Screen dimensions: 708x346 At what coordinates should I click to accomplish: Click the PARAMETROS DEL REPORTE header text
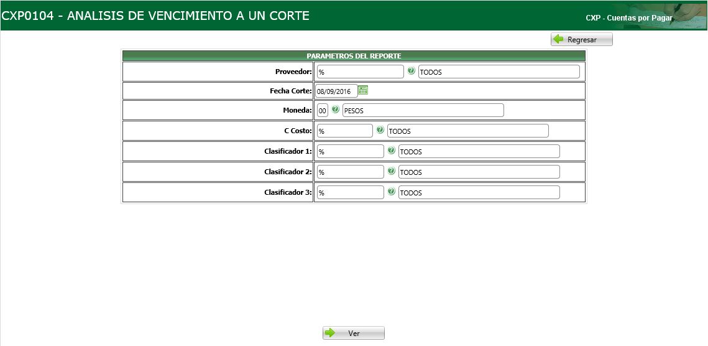tap(354, 55)
